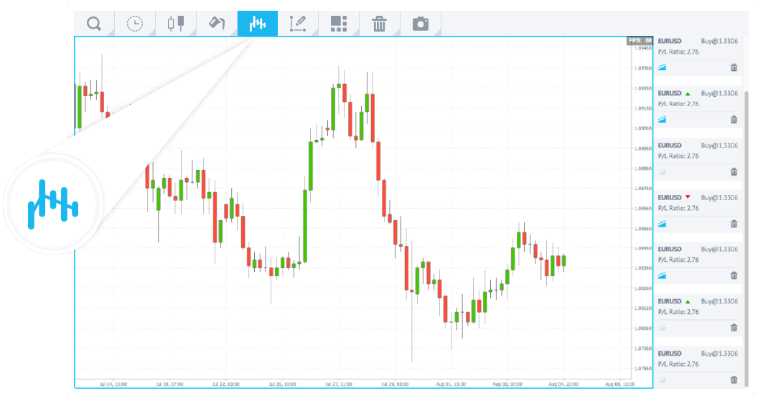Delete the EURUSD order with red arrow
The width and height of the screenshot is (758, 398).
(x=734, y=224)
